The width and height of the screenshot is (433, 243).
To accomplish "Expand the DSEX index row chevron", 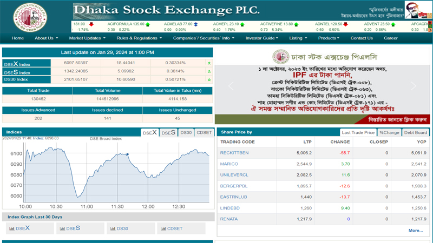I will (x=209, y=64).
